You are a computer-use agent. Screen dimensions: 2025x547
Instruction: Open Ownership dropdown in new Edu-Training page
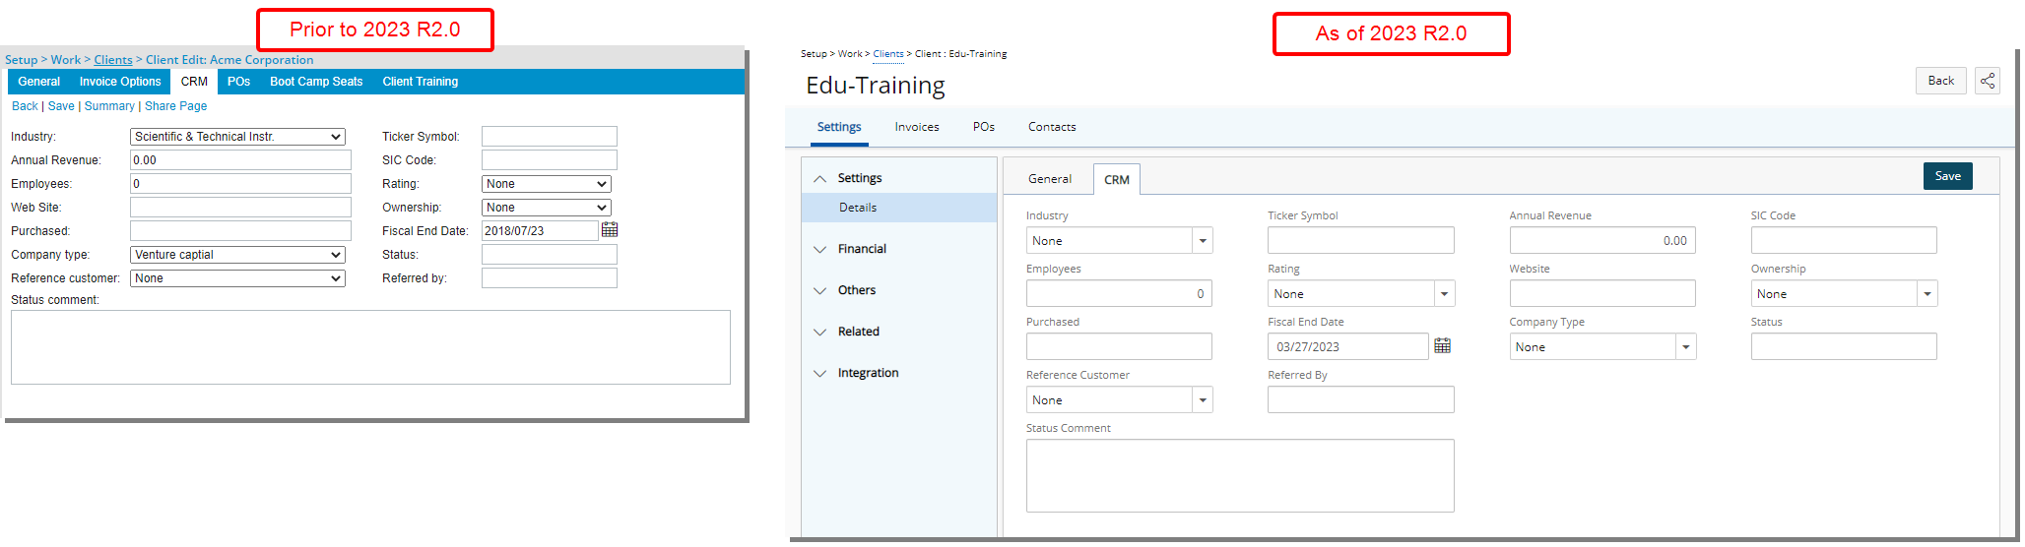[x=1844, y=294]
